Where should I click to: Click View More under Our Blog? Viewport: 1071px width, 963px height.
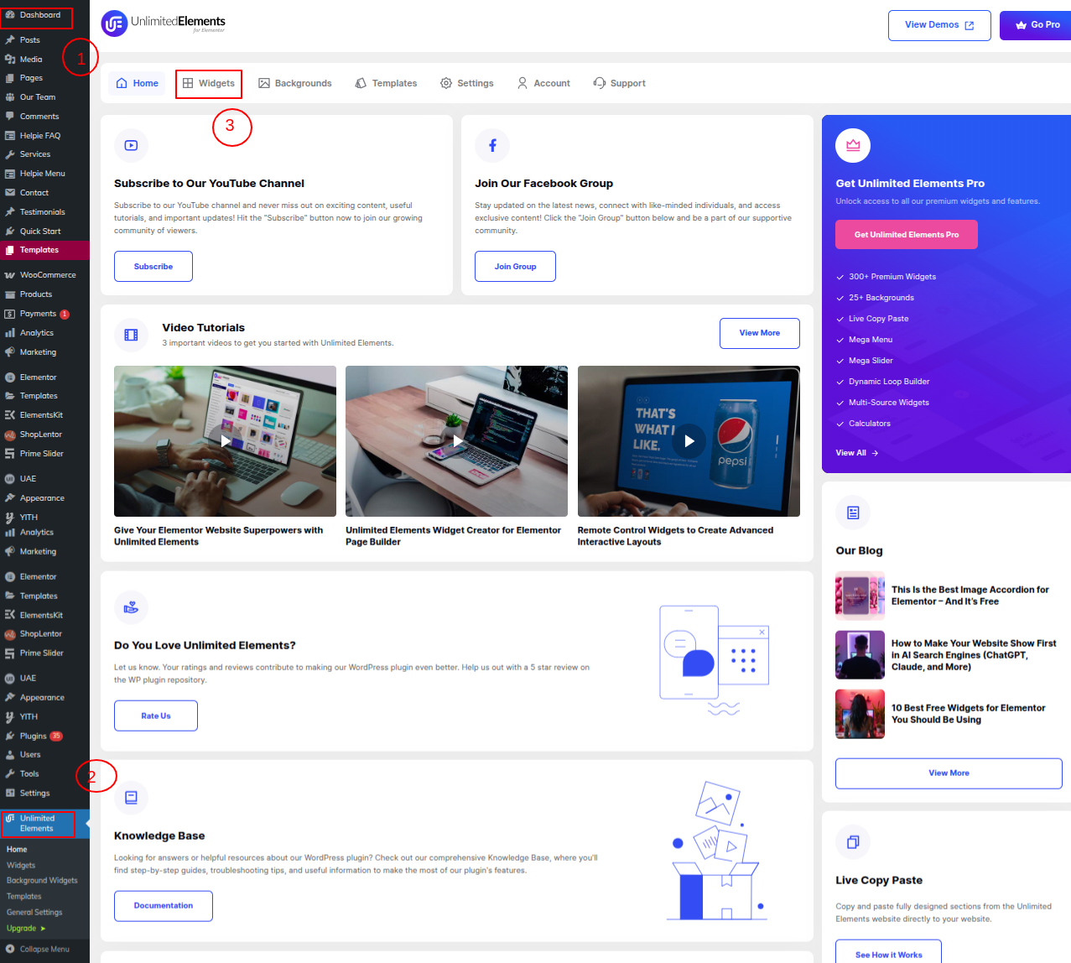tap(949, 773)
